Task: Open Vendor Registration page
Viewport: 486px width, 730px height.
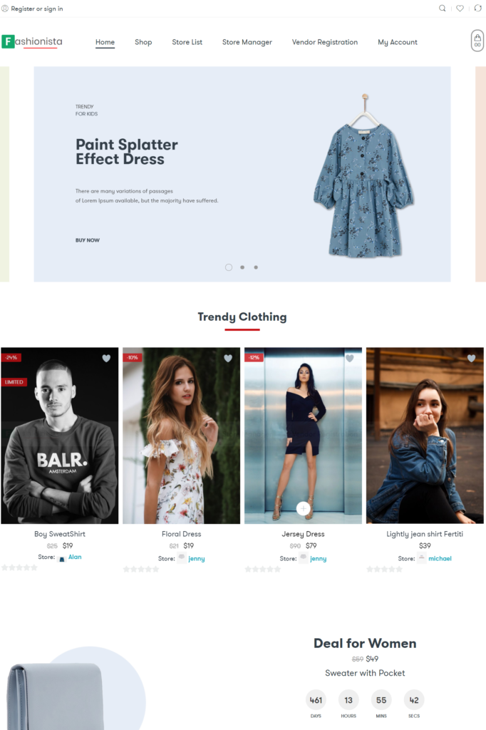Action: pos(325,42)
